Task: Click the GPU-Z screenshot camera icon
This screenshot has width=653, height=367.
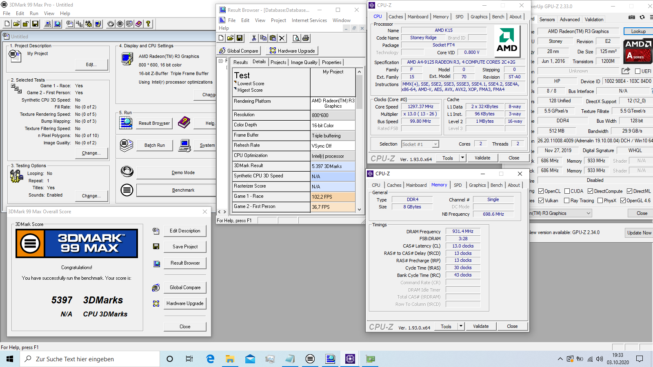Action: [x=632, y=17]
